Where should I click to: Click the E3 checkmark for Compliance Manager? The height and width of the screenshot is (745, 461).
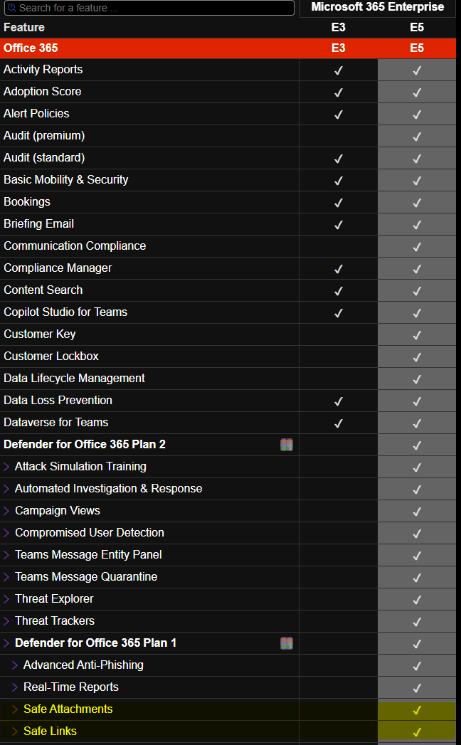339,269
